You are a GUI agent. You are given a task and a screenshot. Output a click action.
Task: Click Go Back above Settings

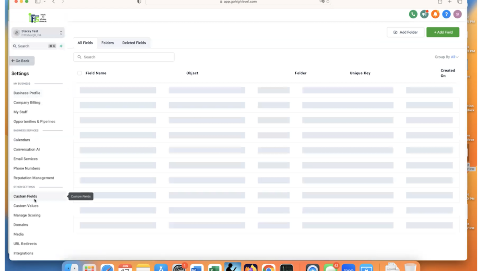(x=21, y=60)
